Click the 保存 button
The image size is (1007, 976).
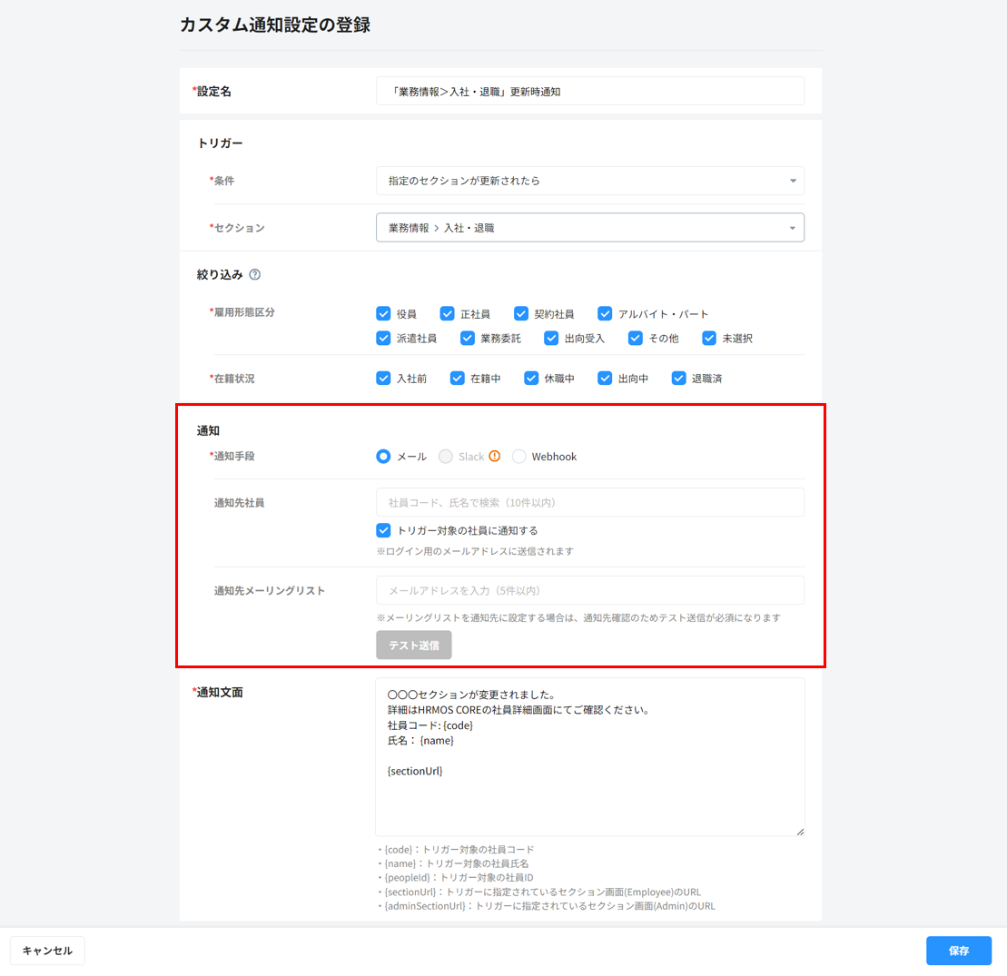[x=958, y=951]
